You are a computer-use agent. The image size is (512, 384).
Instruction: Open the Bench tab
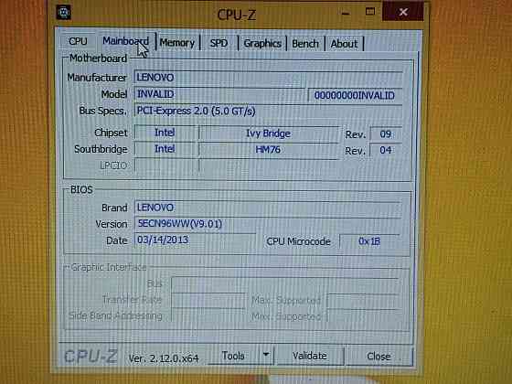click(305, 44)
